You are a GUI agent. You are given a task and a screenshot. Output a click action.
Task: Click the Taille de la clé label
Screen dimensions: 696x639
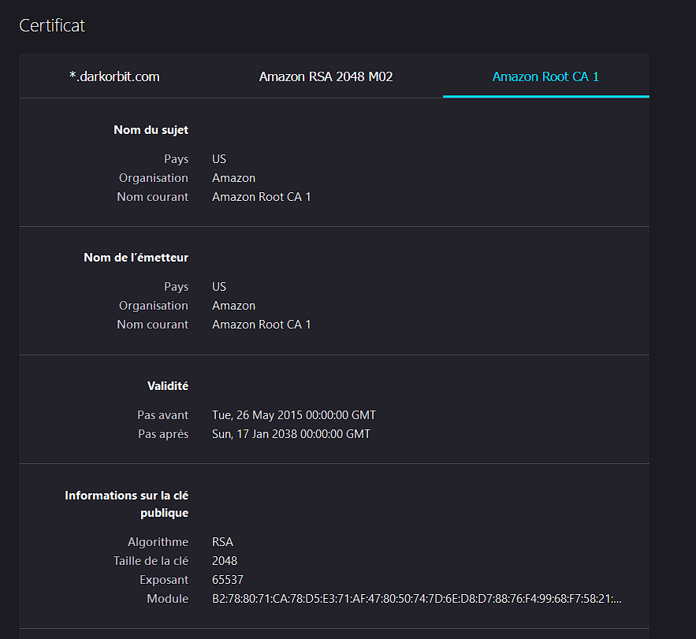click(x=151, y=561)
